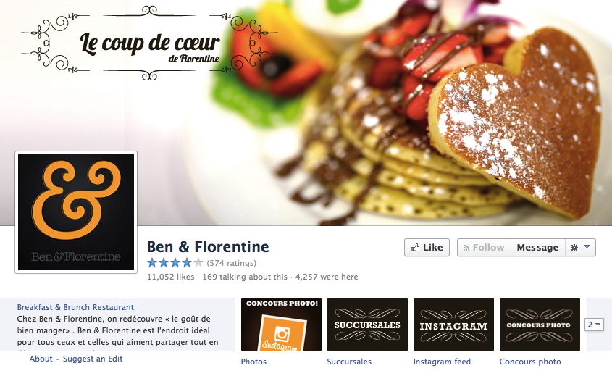The height and width of the screenshot is (376, 612).
Task: Open the Concours Photo Instagram thumbnail
Action: point(281,325)
